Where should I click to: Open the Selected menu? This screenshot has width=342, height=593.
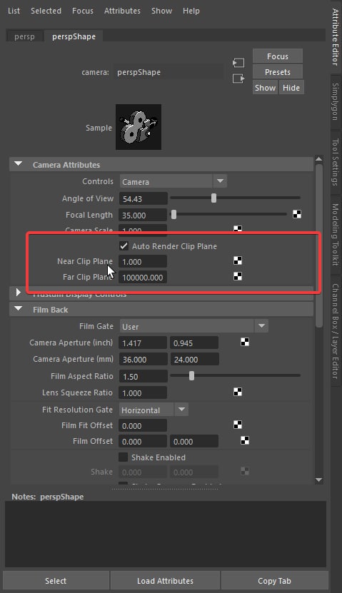point(46,11)
